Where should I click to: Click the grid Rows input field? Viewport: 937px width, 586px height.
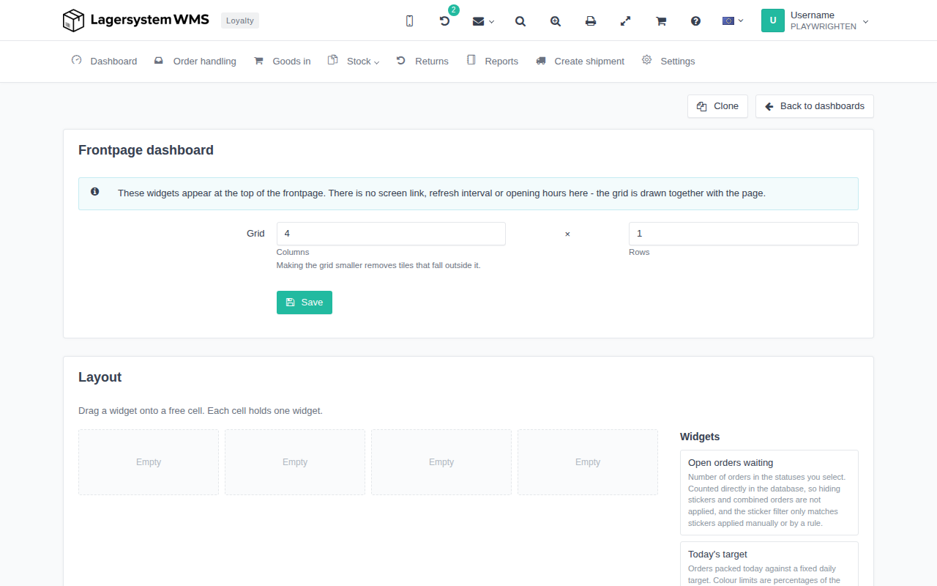pos(744,234)
